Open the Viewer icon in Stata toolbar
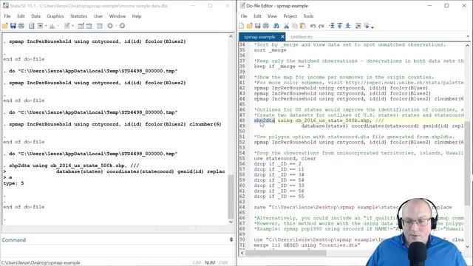This screenshot has width=473, height=266. (x=40, y=26)
